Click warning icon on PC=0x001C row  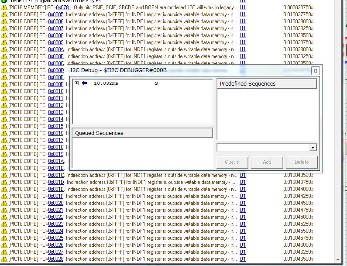(x=4, y=175)
